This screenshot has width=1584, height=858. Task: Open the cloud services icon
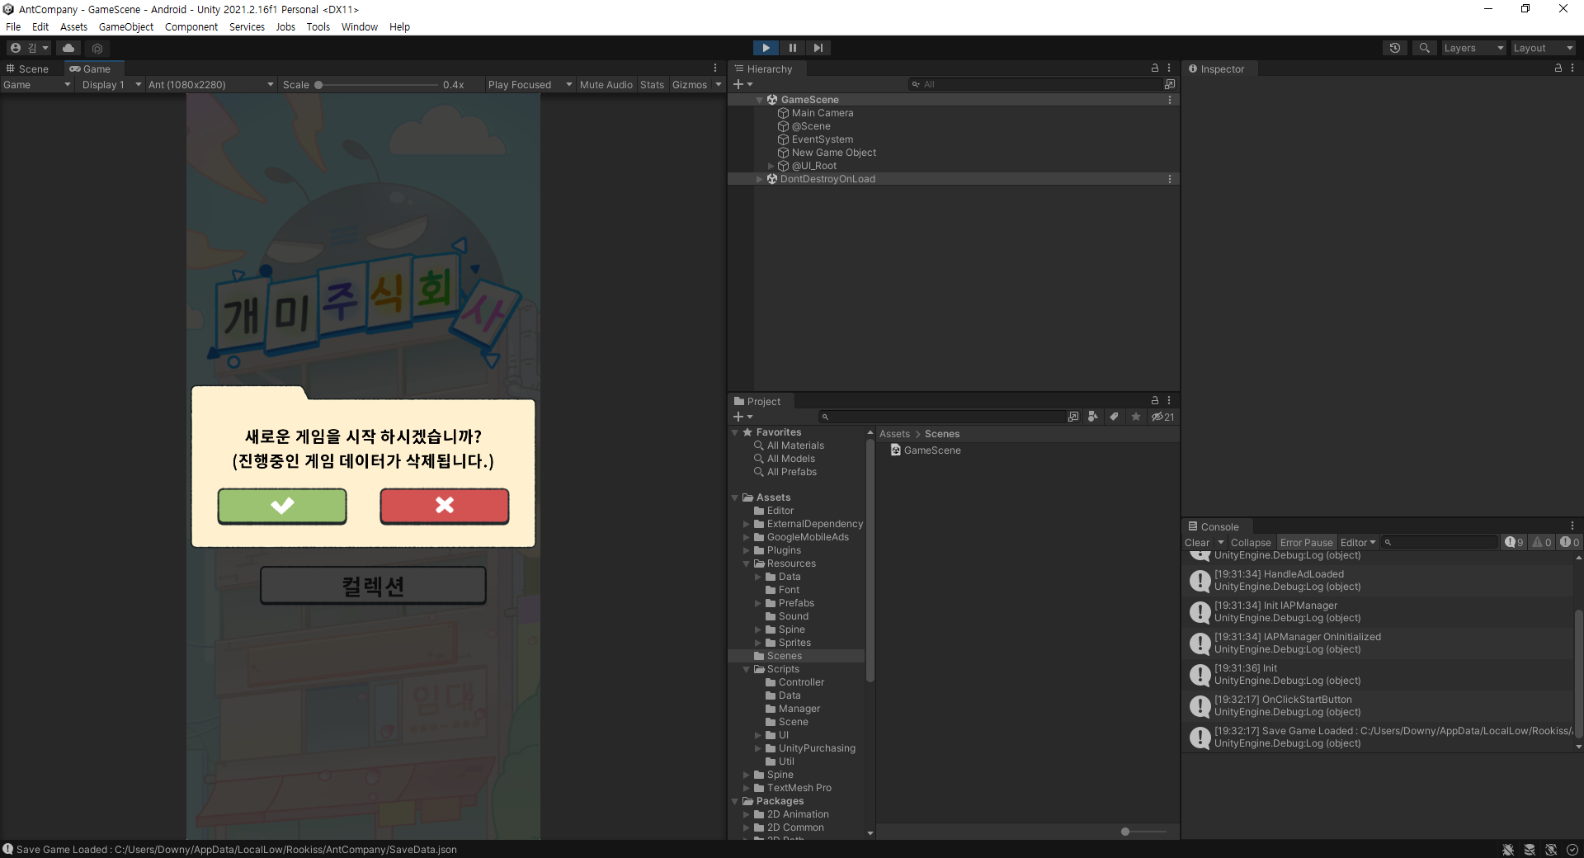tap(68, 48)
